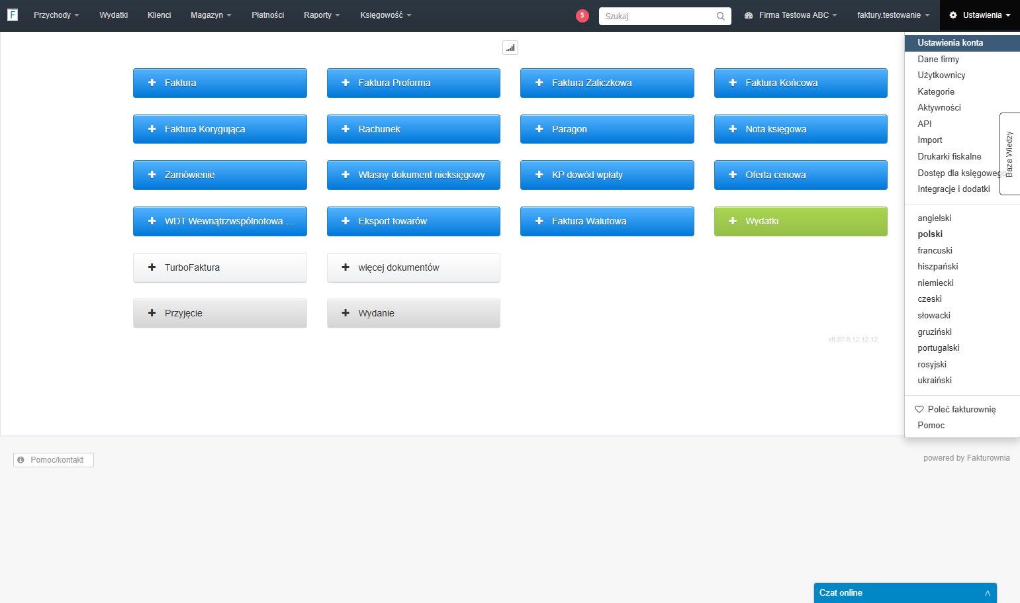This screenshot has width=1020, height=603.
Task: Open Klienci in the navigation bar
Action: point(160,15)
